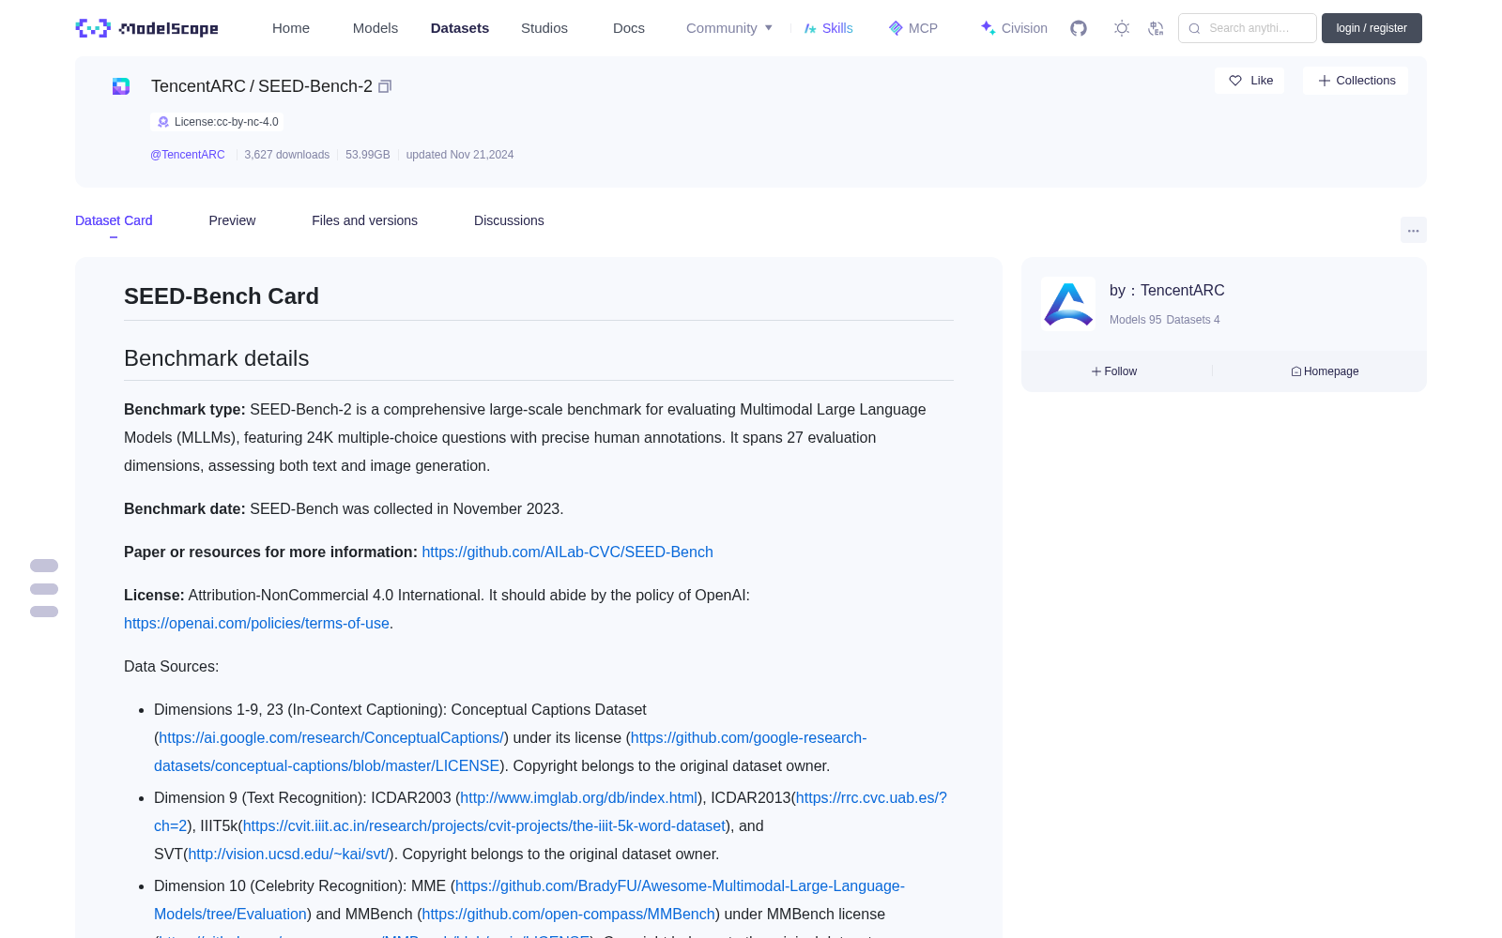The image size is (1502, 938).
Task: Switch to the Preview tab
Action: click(x=232, y=220)
